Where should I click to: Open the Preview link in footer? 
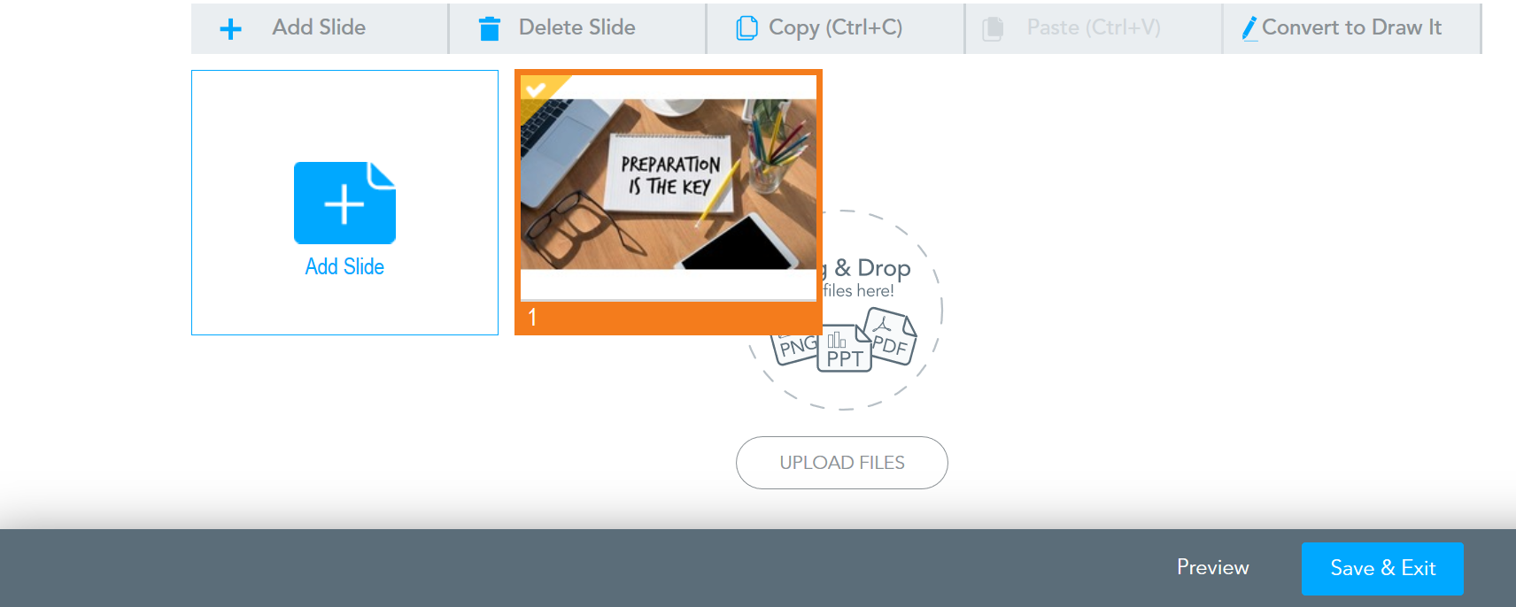click(1212, 567)
